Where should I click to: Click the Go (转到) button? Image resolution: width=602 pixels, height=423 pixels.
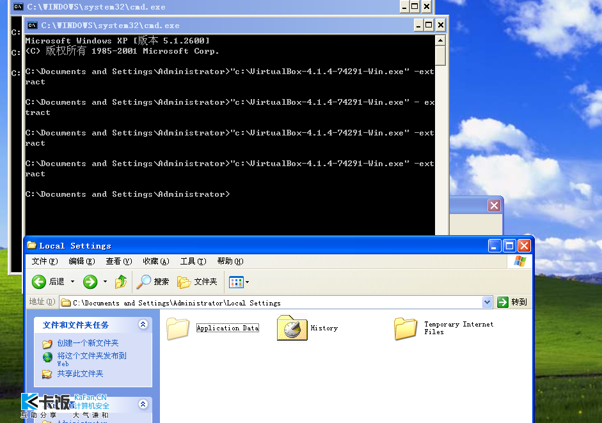pyautogui.click(x=512, y=302)
